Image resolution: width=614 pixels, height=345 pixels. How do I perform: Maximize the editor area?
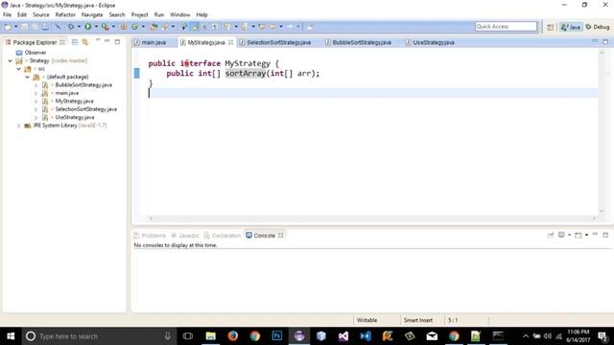pyautogui.click(x=605, y=42)
